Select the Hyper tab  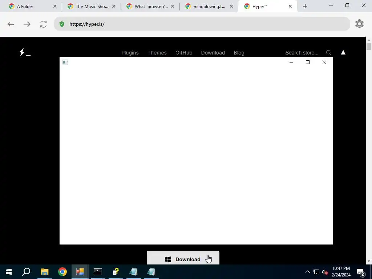click(267, 7)
